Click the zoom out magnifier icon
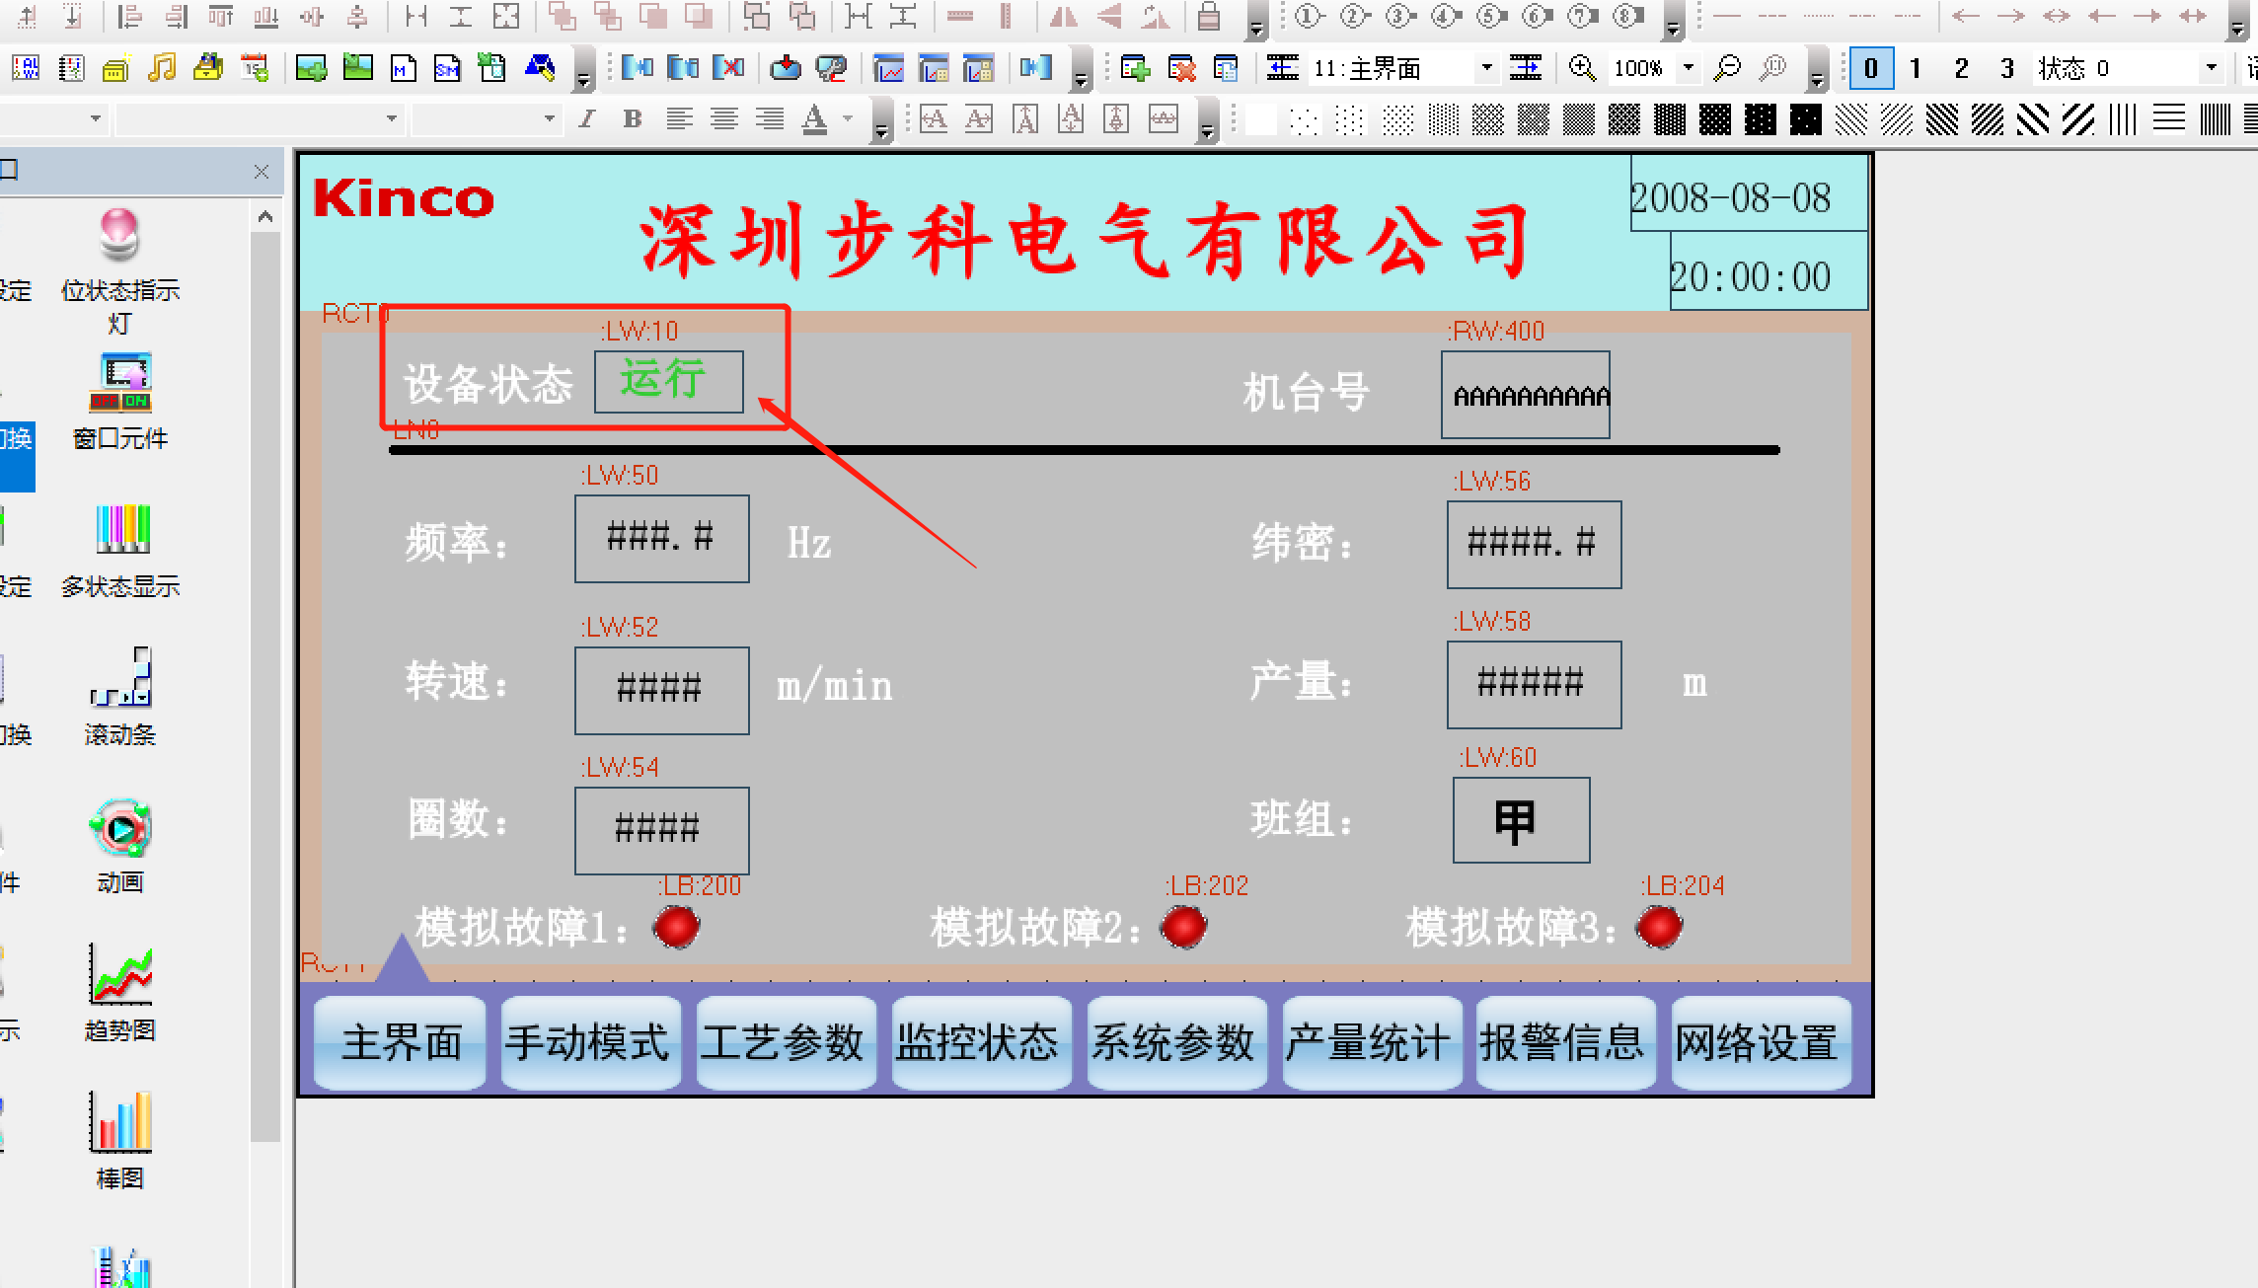 pos(1727,68)
